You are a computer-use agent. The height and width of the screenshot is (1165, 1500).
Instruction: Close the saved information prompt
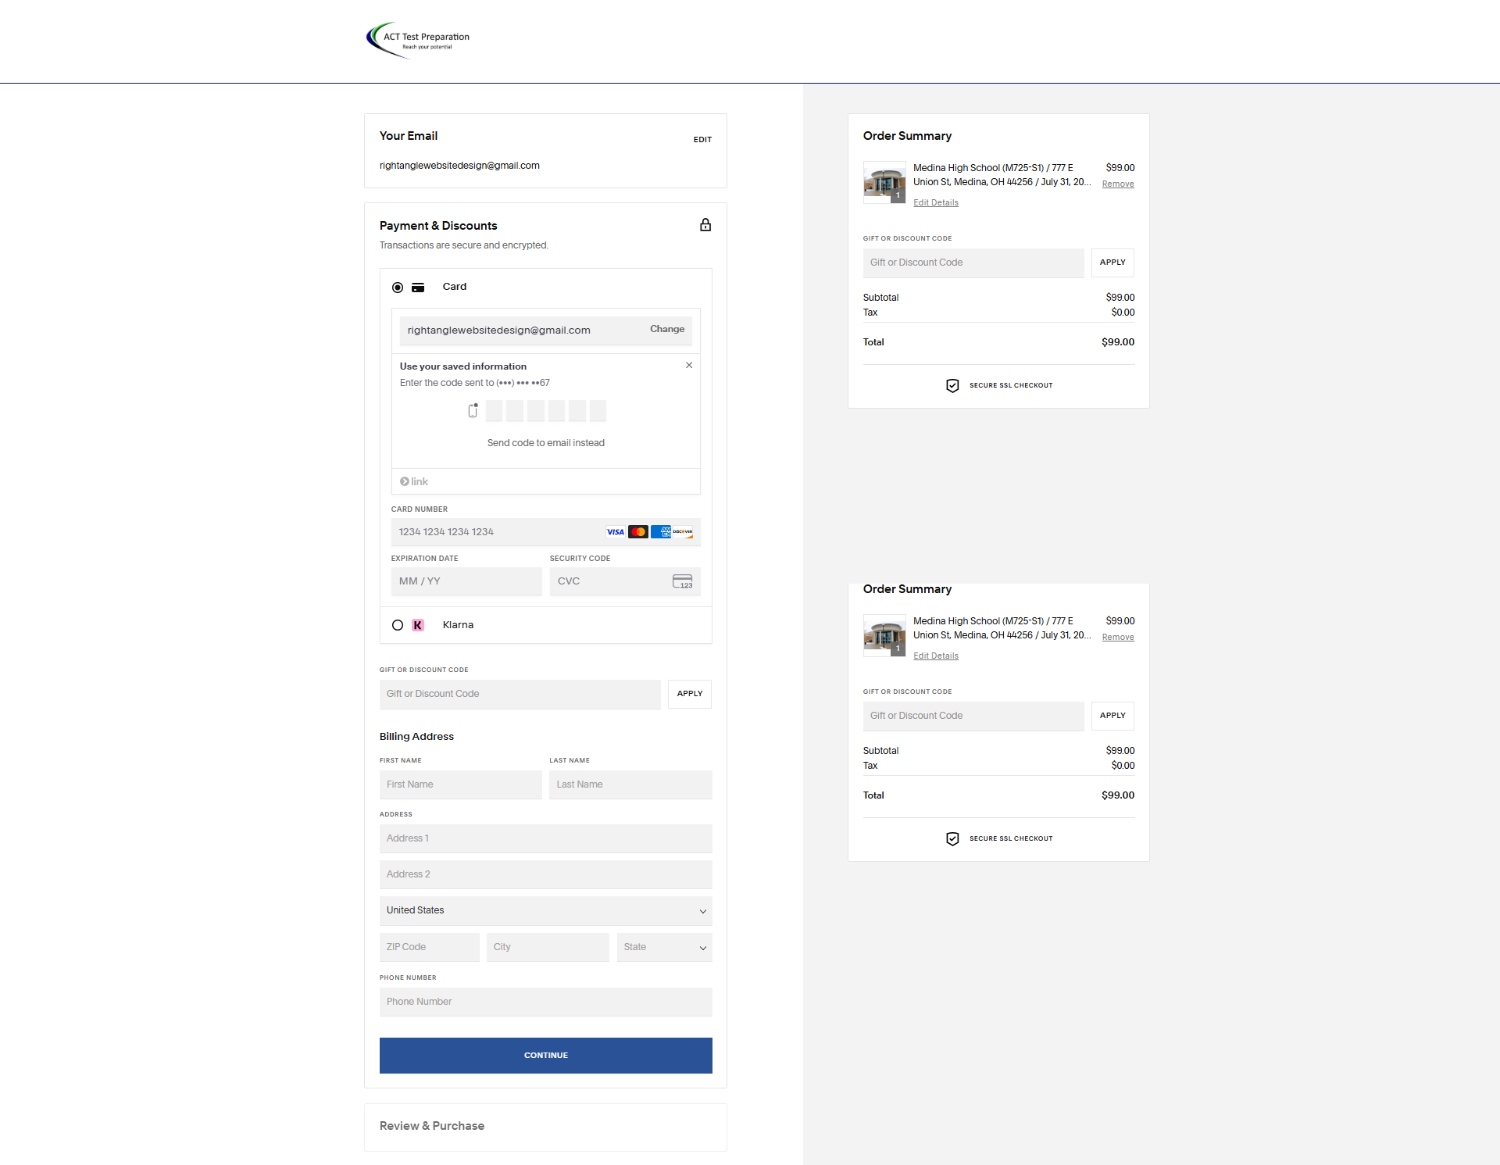tap(689, 366)
